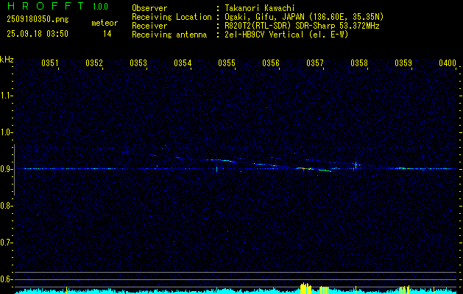Click the gray frequency range bar beside axis
463x294 pixels.
pyautogui.click(x=14, y=170)
